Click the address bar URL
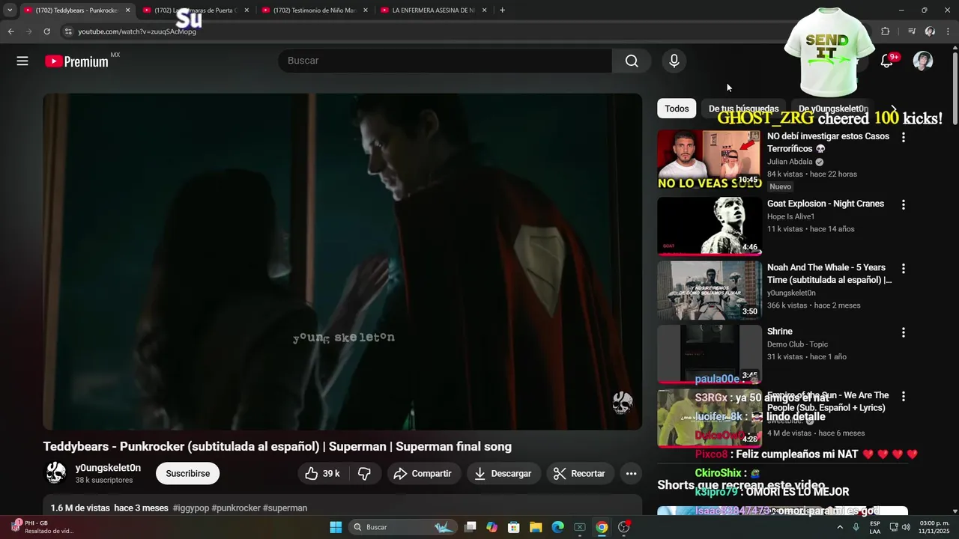The image size is (959, 539). click(137, 31)
